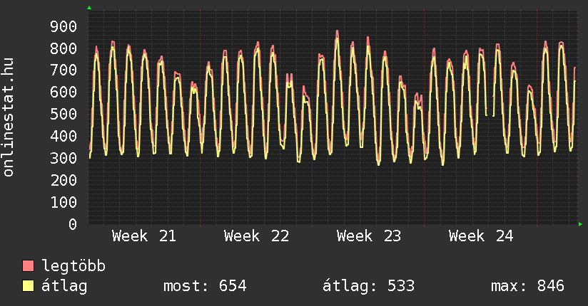Viewport: 588px width, 306px height.
Task: Click the yellow átlag legend swatch
Action: 28,286
